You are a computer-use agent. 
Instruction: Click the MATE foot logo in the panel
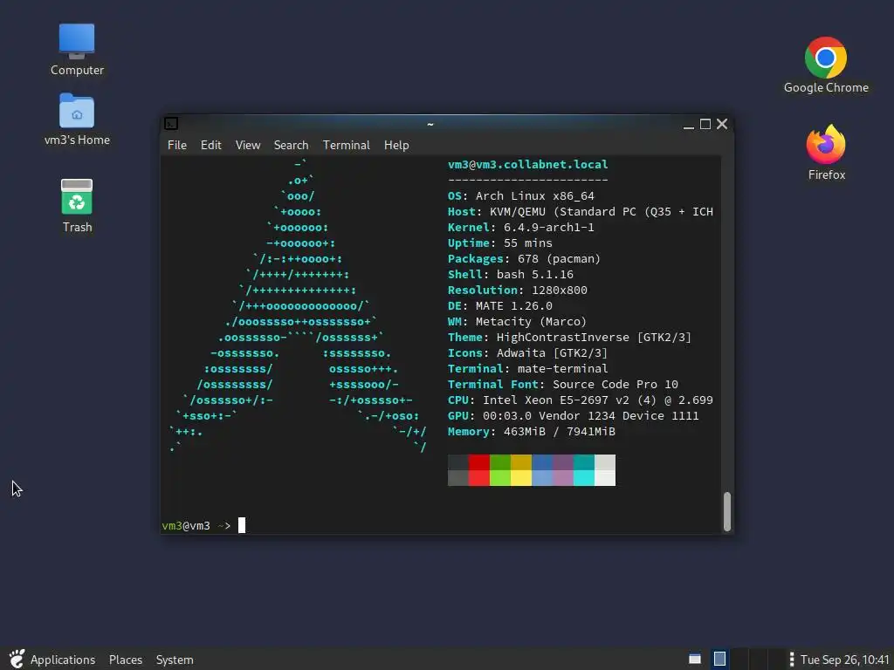(17, 660)
